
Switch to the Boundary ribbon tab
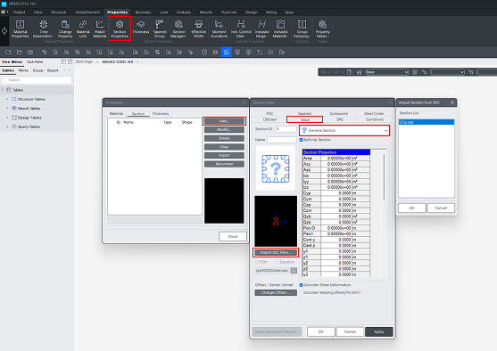pyautogui.click(x=143, y=12)
